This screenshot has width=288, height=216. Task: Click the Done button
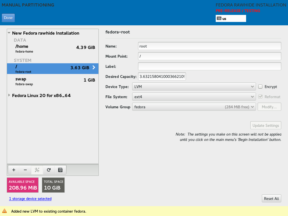pyautogui.click(x=8, y=18)
